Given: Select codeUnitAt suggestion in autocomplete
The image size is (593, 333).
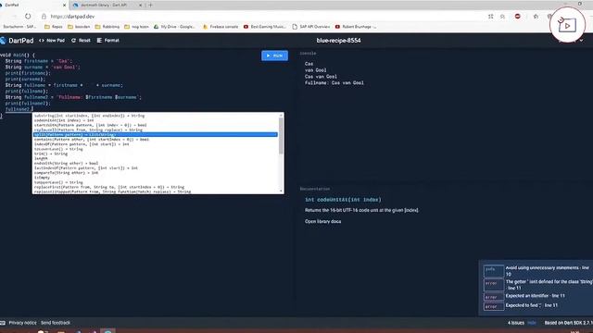Looking at the screenshot, I should 156,120.
